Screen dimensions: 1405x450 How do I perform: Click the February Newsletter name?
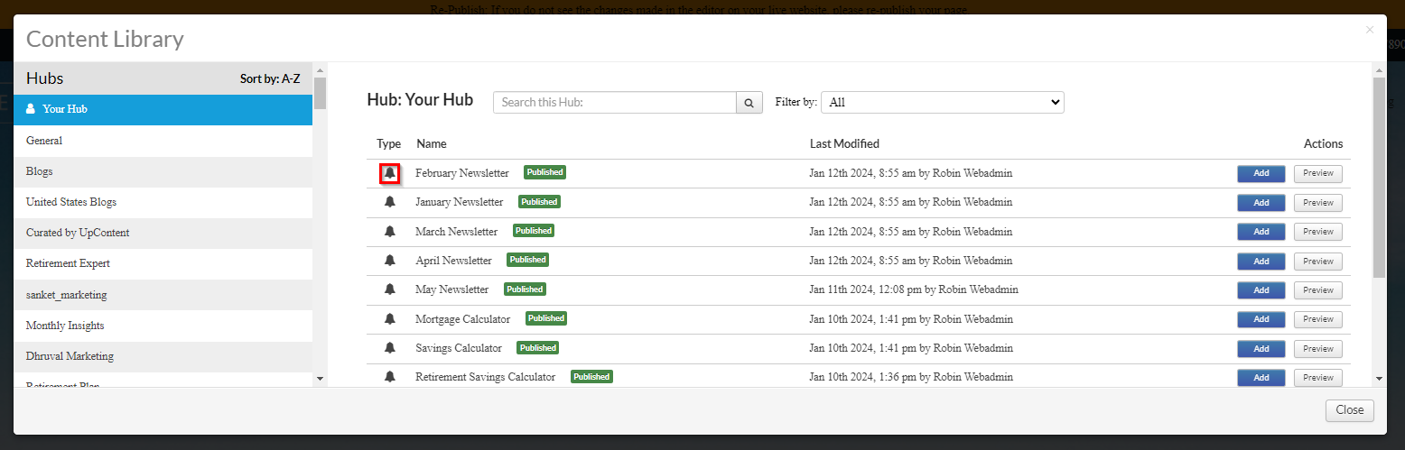462,173
